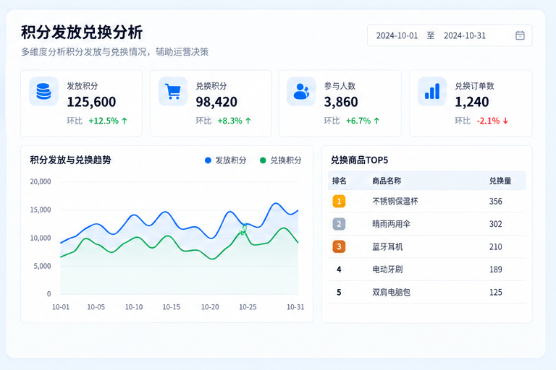Select the 电动牙刷 product row

tap(427, 270)
